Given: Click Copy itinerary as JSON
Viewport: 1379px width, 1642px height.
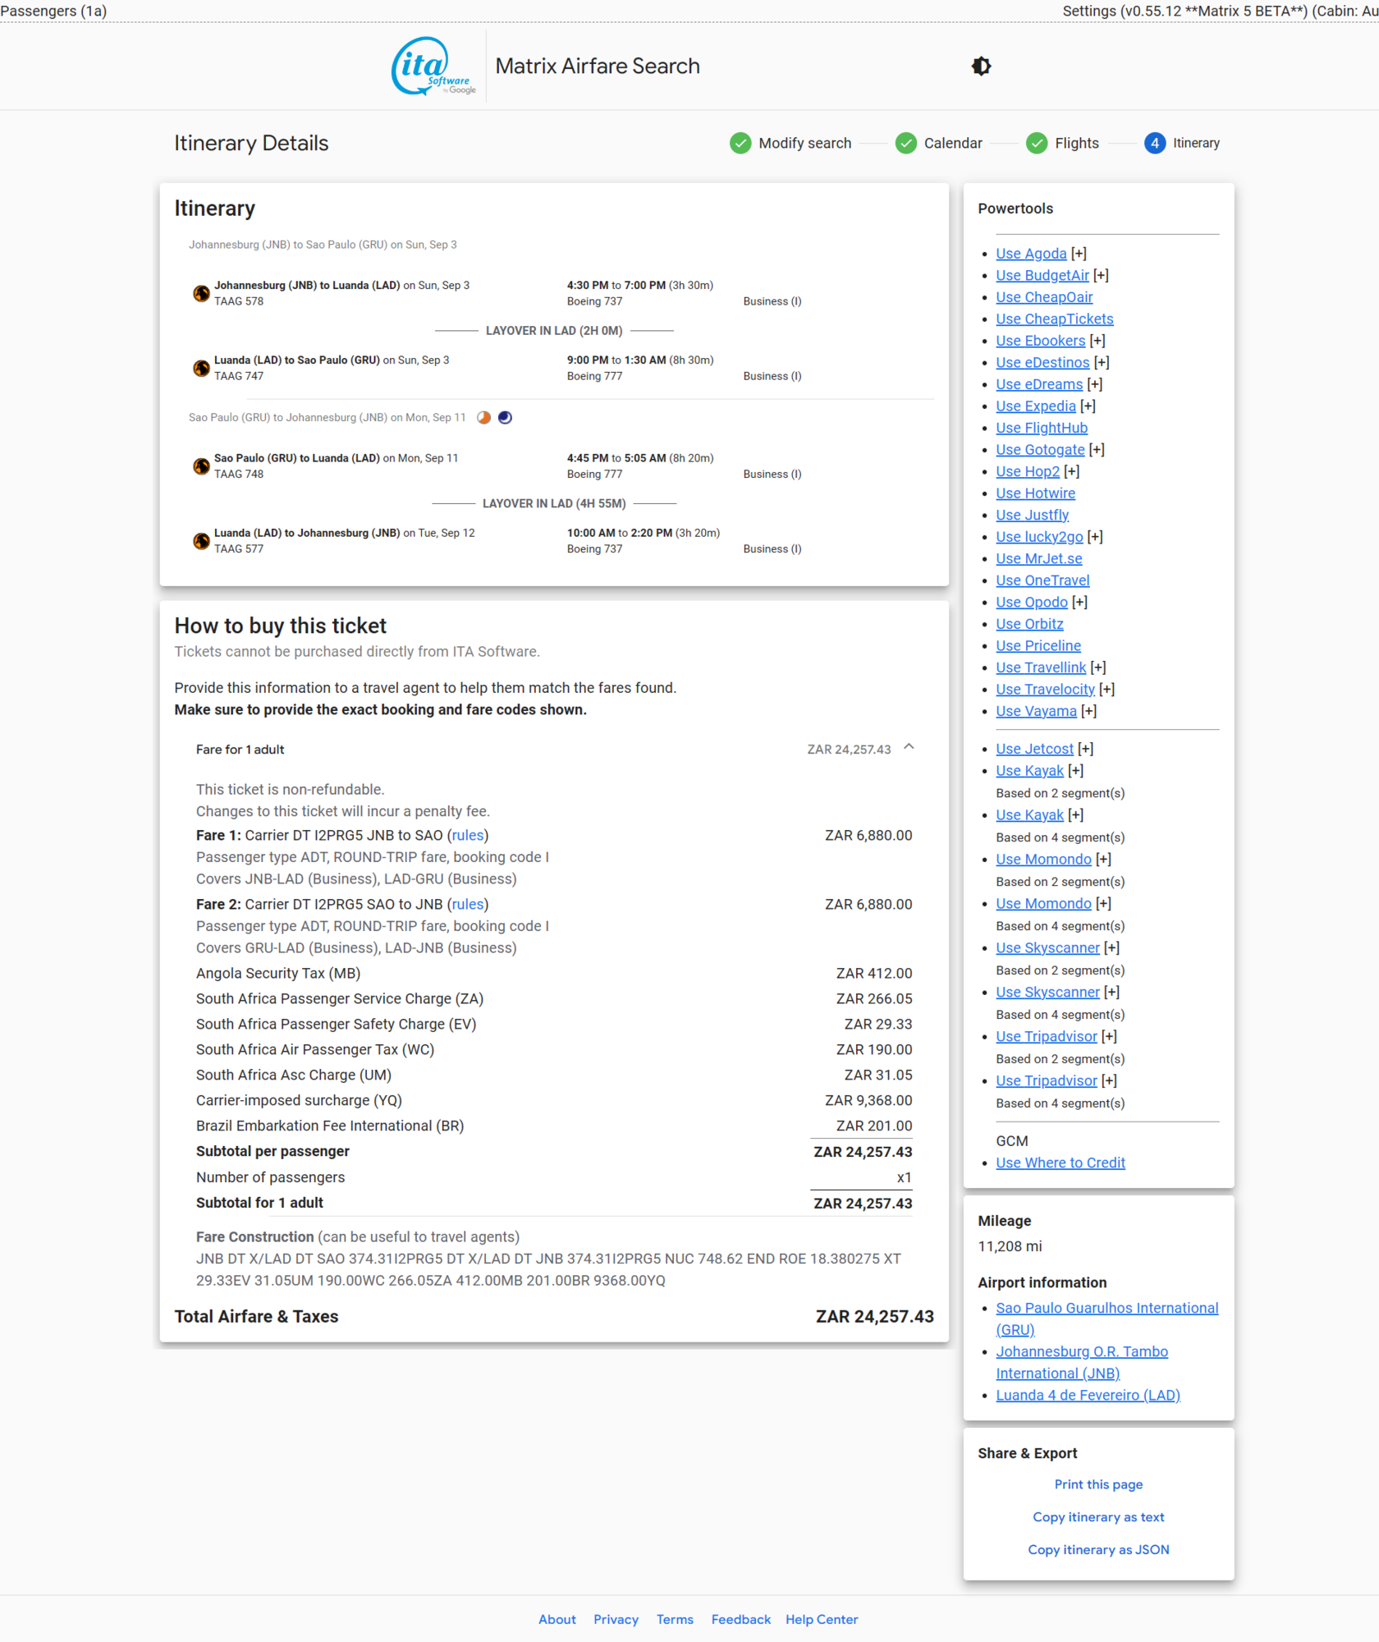Looking at the screenshot, I should pyautogui.click(x=1098, y=1550).
